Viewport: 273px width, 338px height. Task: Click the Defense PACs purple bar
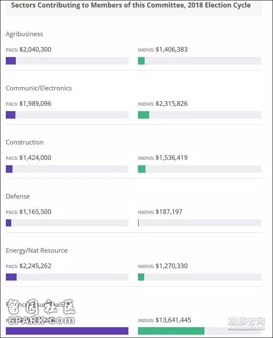point(8,223)
